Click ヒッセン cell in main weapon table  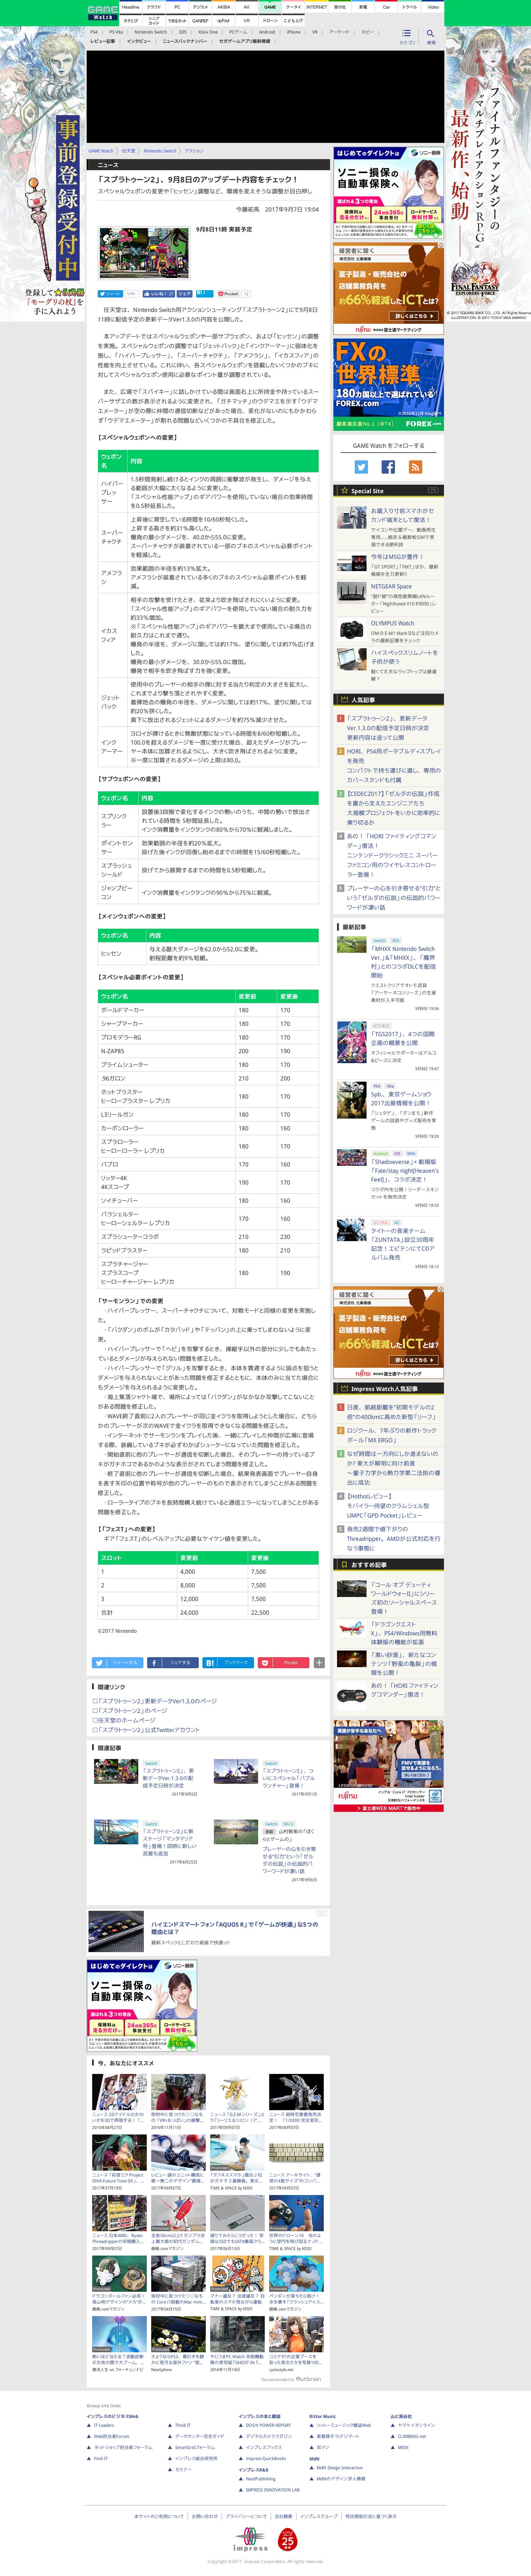tap(122, 953)
